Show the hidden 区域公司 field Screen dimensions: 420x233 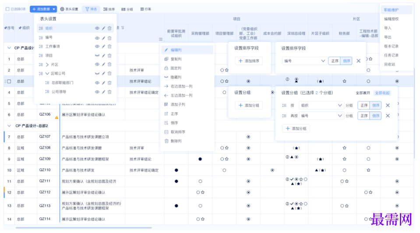point(97,74)
